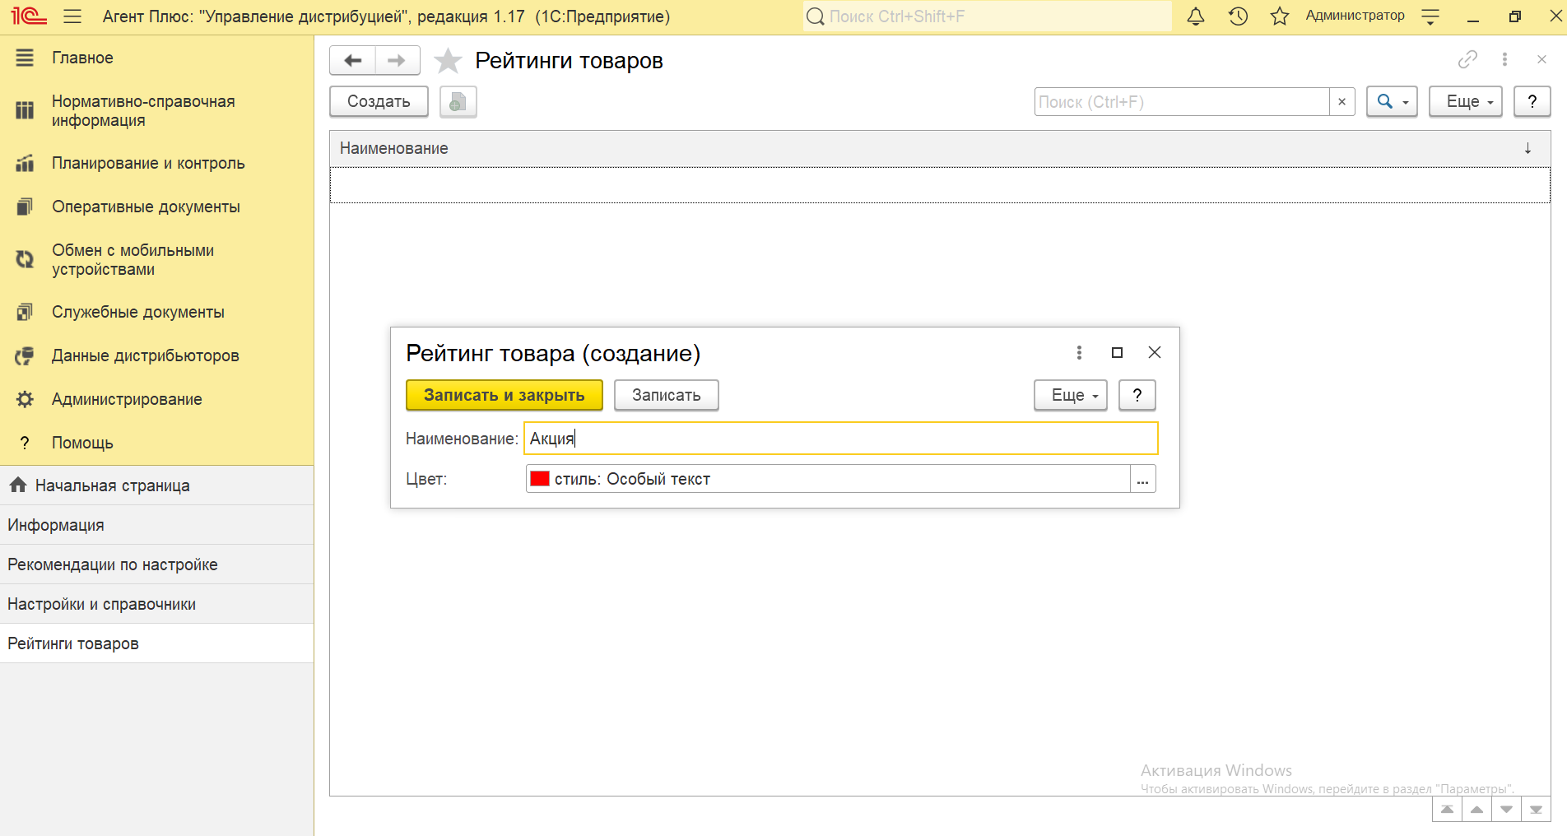The height and width of the screenshot is (836, 1567).
Task: Add Рейтинги товаров to favorites star
Action: click(x=448, y=60)
